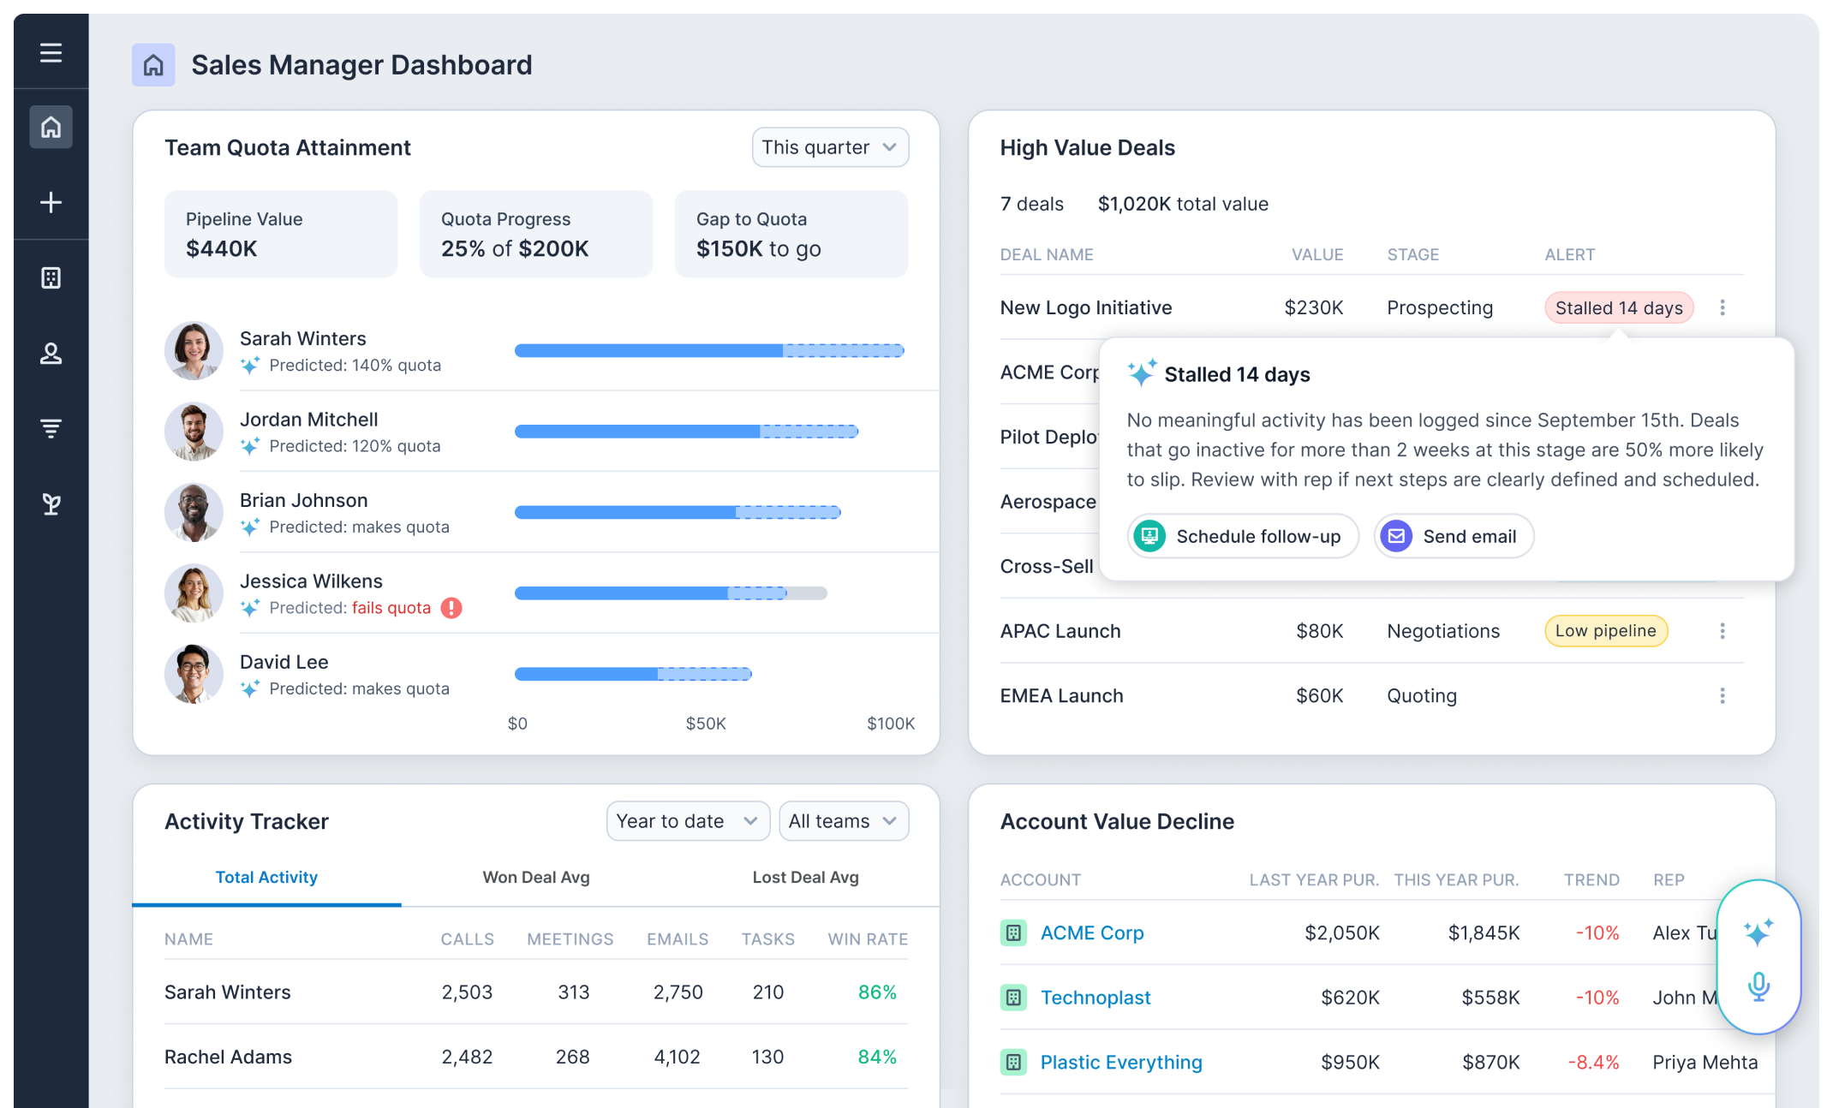Click the AI sparkle icon for Jordan Mitchell prediction
This screenshot has height=1108, width=1833.
pos(250,446)
